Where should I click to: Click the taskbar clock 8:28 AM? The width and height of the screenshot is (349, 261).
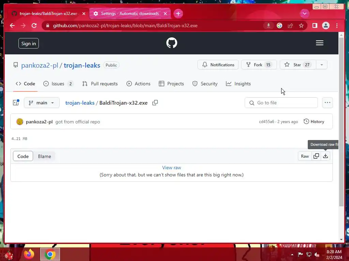(334, 252)
